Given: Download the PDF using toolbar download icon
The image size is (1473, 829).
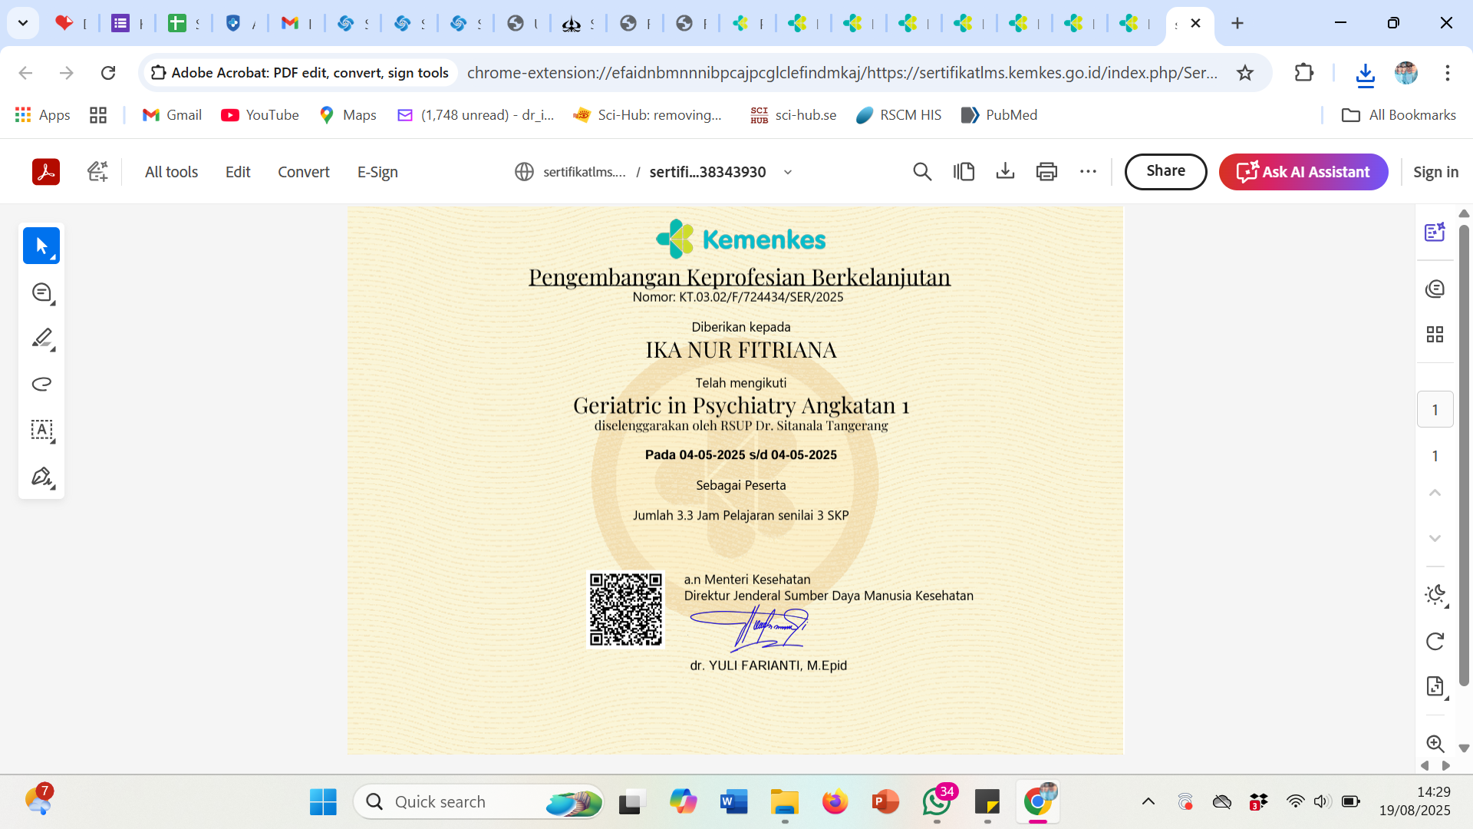Looking at the screenshot, I should [1005, 172].
